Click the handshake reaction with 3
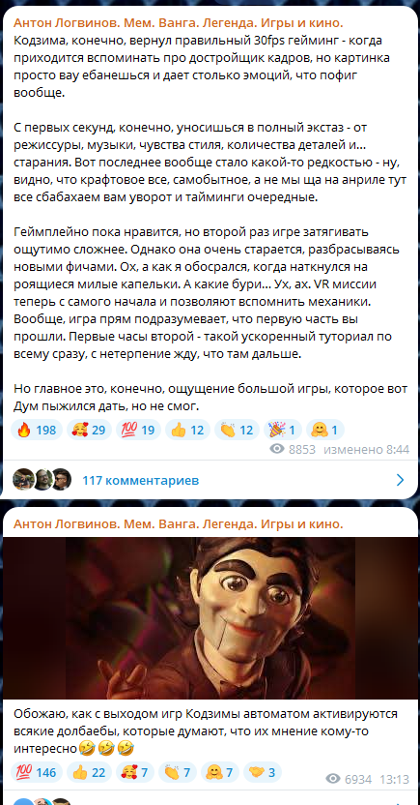The height and width of the screenshot is (805, 420). (263, 772)
